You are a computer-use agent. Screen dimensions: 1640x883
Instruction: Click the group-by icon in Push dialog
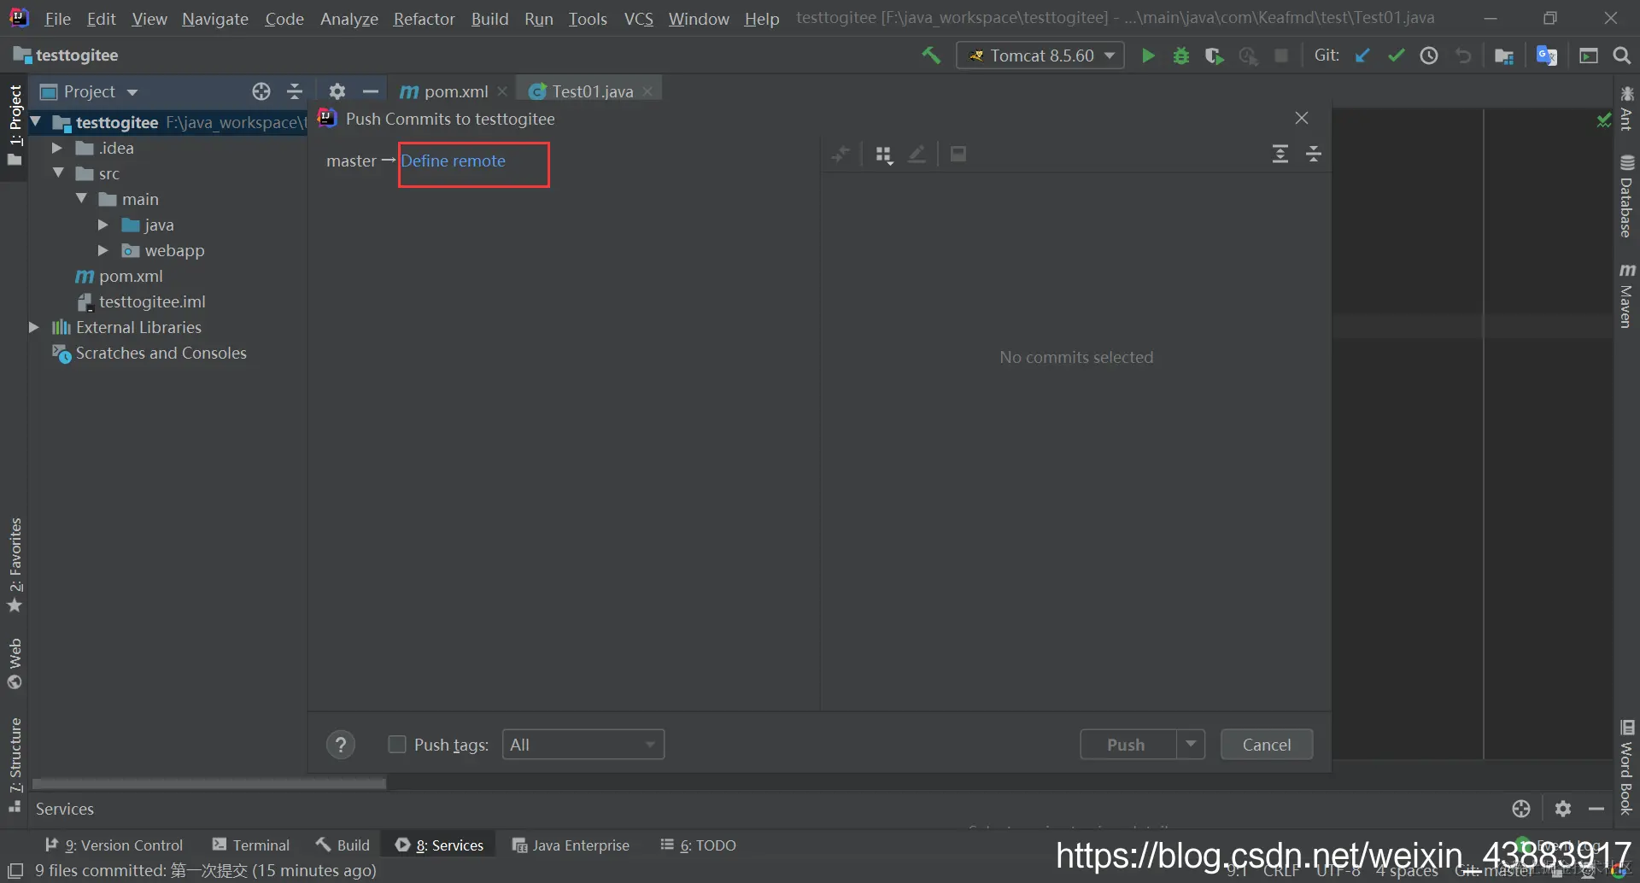[884, 155]
